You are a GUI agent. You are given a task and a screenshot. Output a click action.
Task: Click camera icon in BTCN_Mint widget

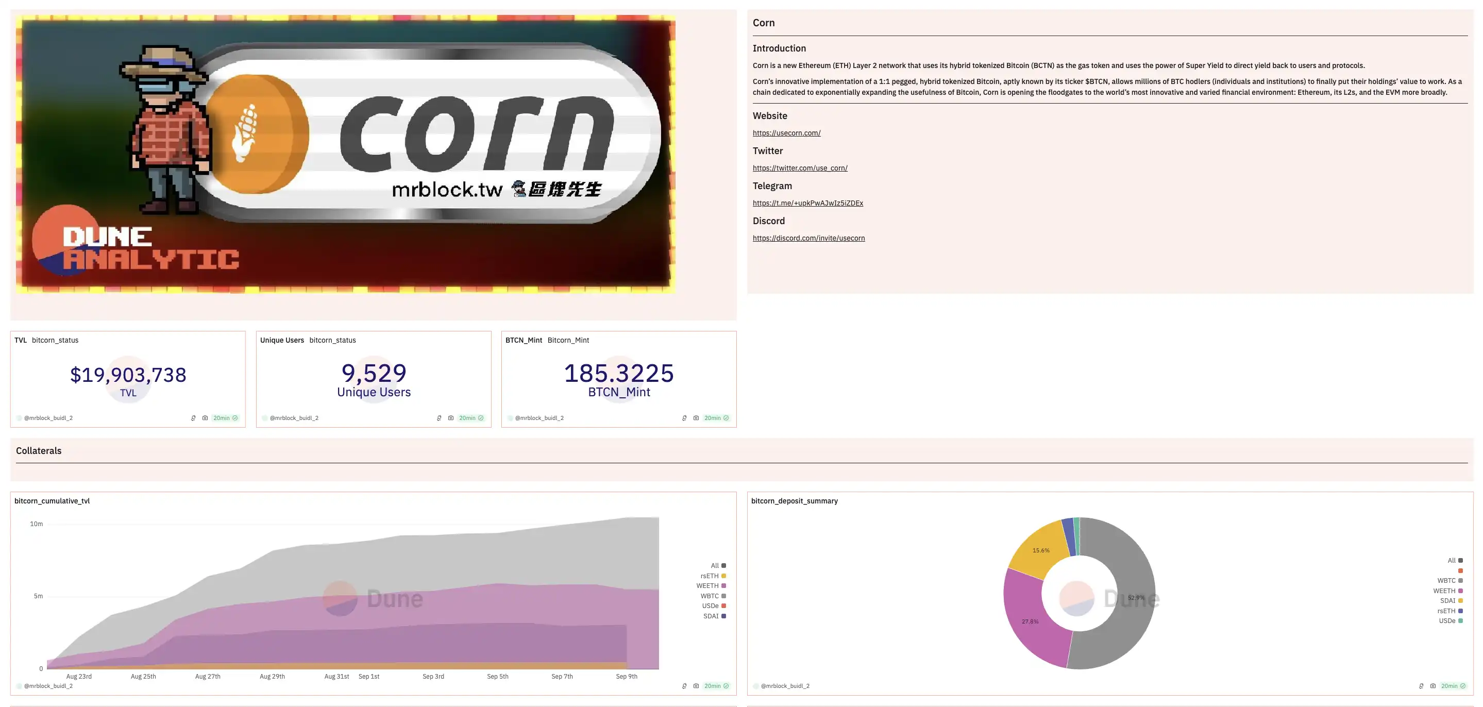coord(696,418)
